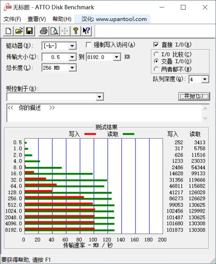Minimize the ATTO Disk Benchmark window
Viewport: 216px width, 264px height.
pyautogui.click(x=162, y=7)
